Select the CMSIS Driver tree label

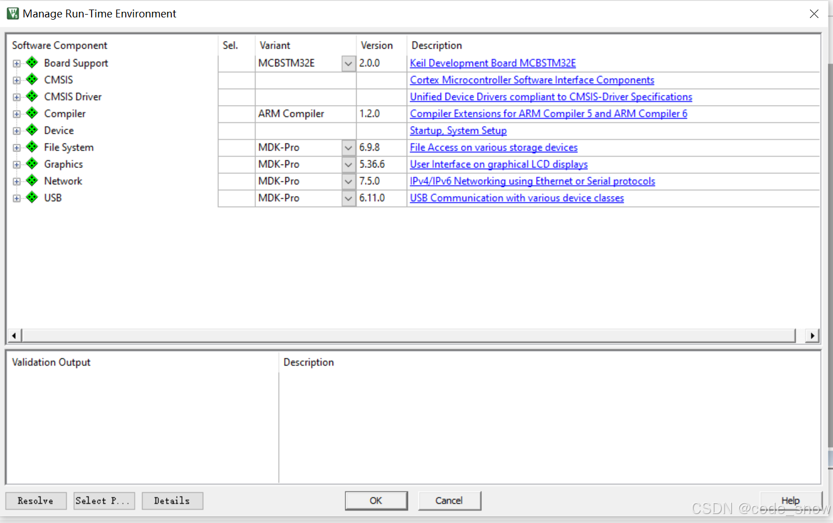pos(73,97)
